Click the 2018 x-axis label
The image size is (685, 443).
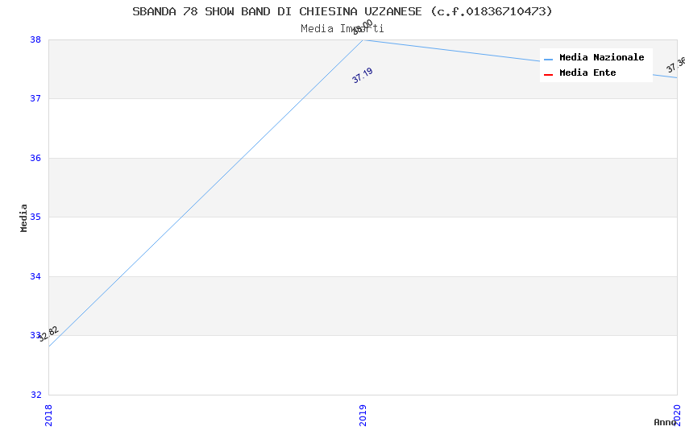pos(48,415)
